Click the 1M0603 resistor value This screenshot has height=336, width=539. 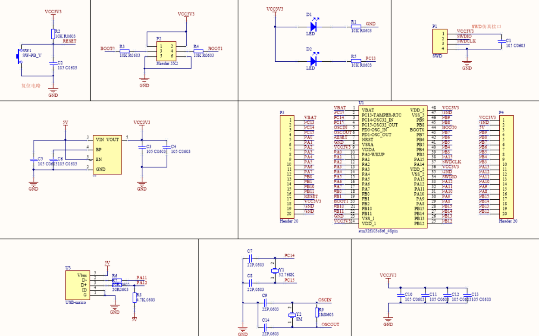326,314
